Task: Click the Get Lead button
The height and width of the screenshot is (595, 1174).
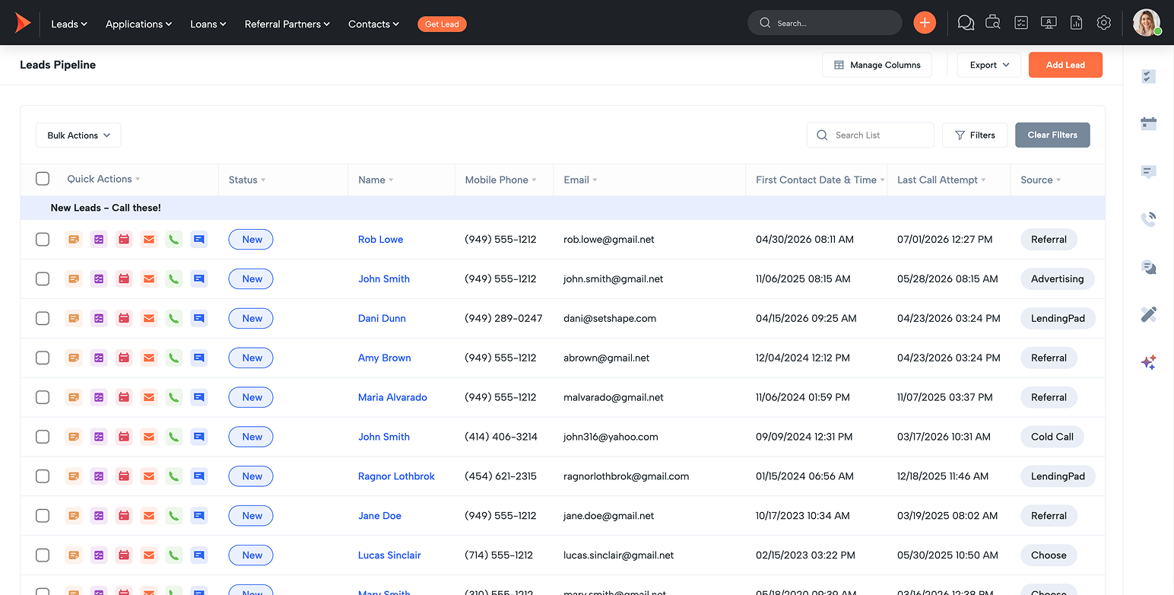Action: point(442,24)
